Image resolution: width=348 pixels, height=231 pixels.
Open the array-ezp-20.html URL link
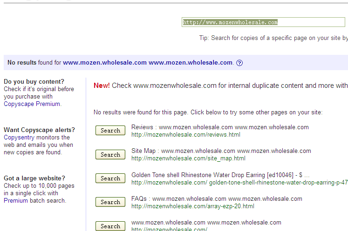coord(193,206)
